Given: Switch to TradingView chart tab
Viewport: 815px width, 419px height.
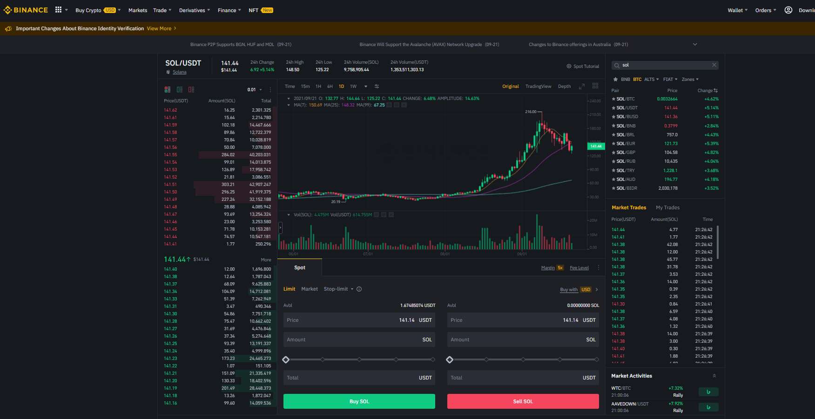Looking at the screenshot, I should (538, 86).
